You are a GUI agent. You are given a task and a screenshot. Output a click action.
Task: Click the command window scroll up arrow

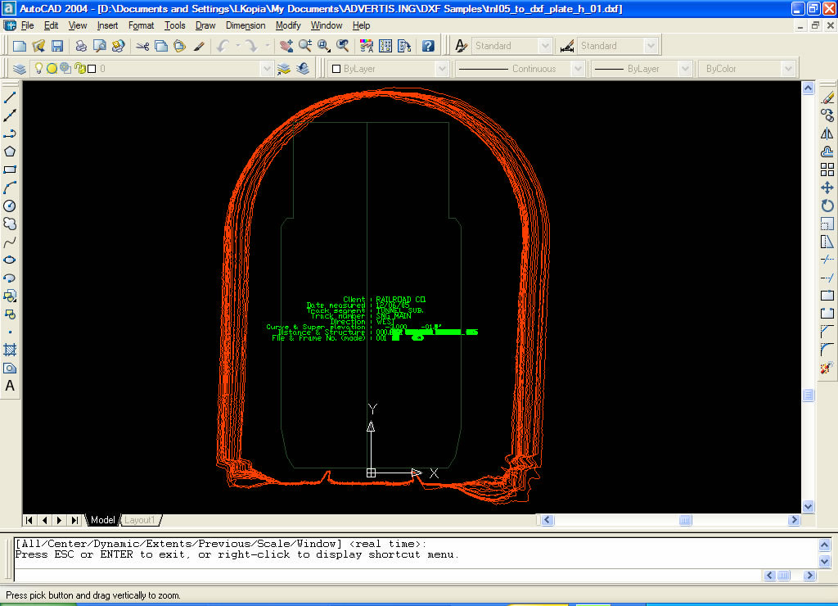tap(824, 545)
